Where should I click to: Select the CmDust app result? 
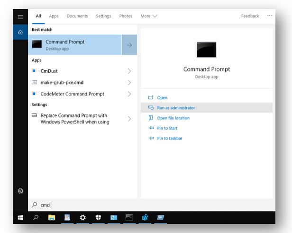point(82,71)
